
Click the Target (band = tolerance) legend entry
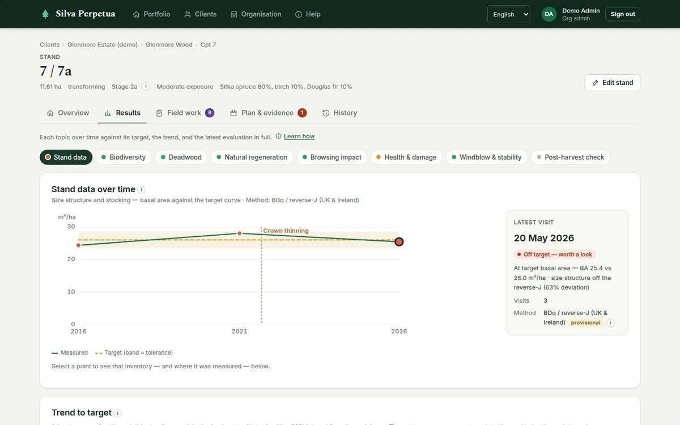point(134,352)
